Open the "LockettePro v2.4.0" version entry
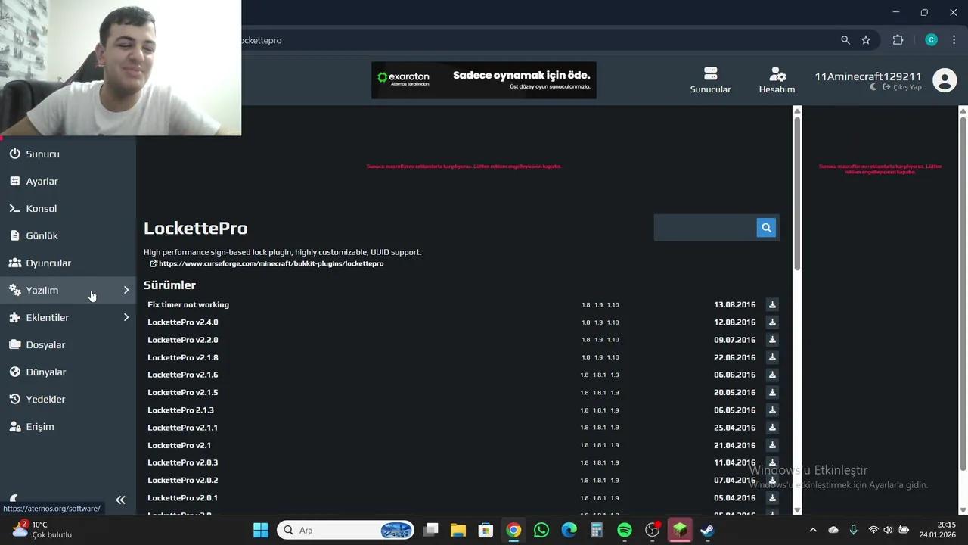968x545 pixels. [x=183, y=322]
